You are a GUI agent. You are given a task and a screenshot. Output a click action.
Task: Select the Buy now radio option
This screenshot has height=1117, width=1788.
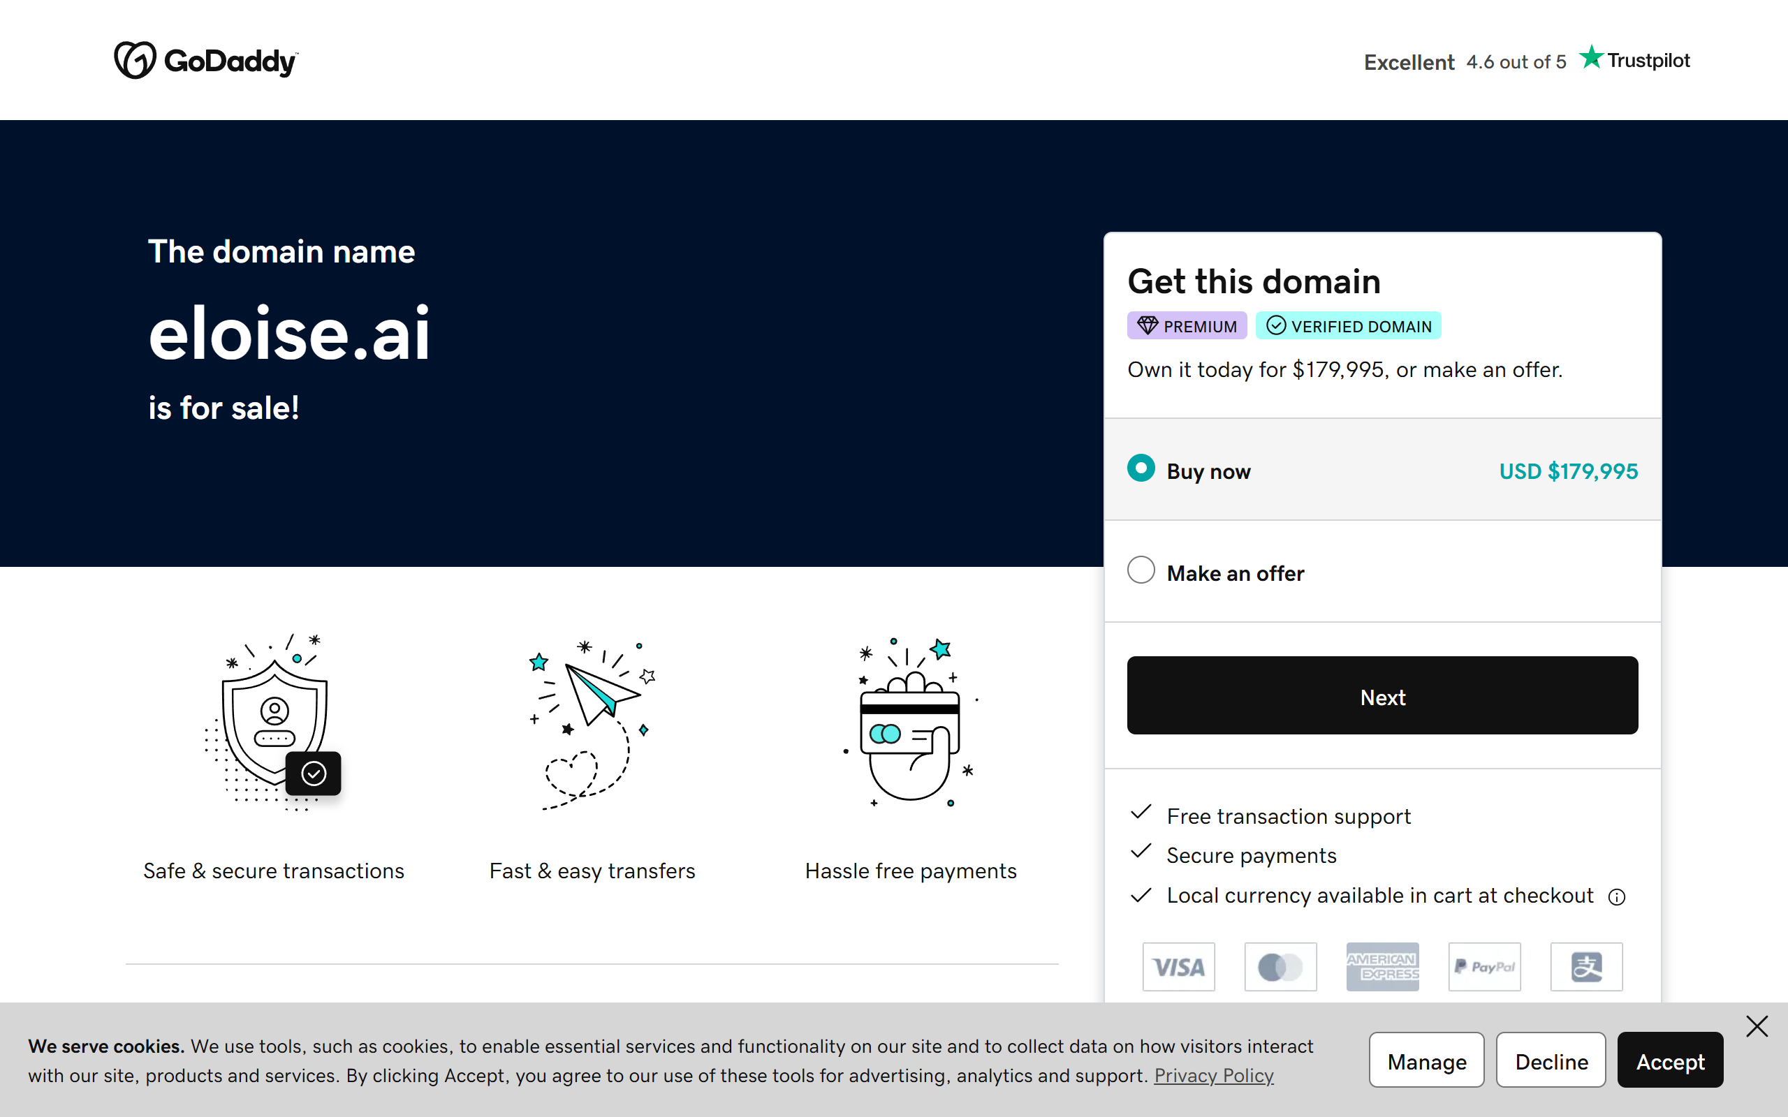1141,468
